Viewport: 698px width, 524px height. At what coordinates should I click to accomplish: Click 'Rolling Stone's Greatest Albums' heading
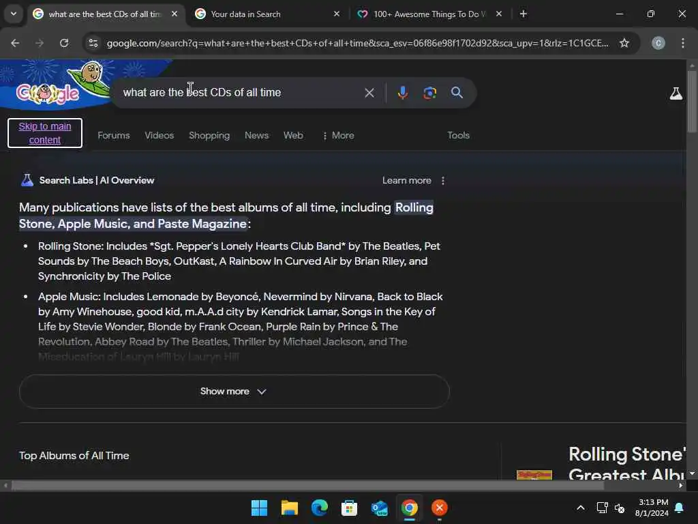(x=627, y=463)
